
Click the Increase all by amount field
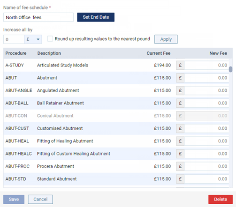(14, 39)
